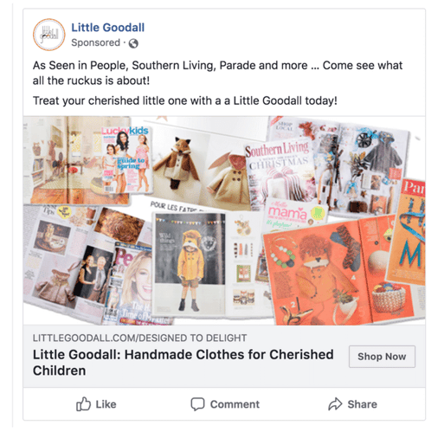Click the Sponsored label
The image size is (444, 432).
pyautogui.click(x=95, y=42)
